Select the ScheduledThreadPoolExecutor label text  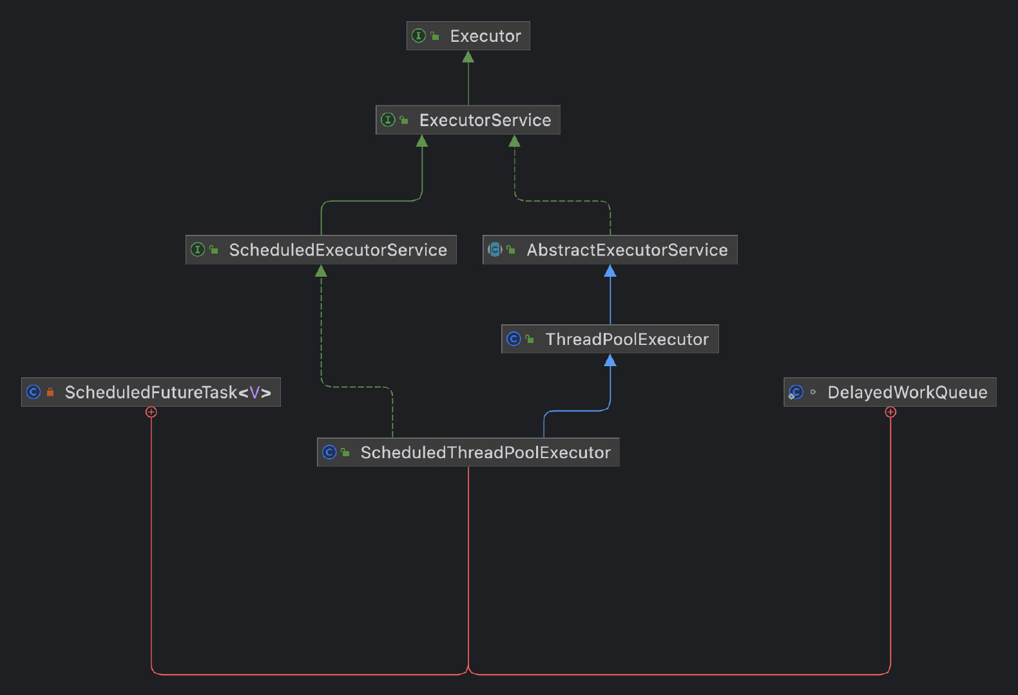[x=485, y=452]
